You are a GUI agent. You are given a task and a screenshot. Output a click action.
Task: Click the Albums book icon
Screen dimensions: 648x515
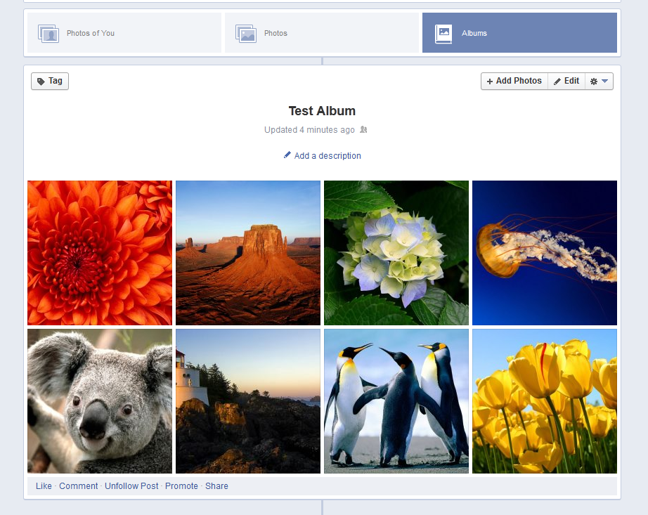[443, 34]
